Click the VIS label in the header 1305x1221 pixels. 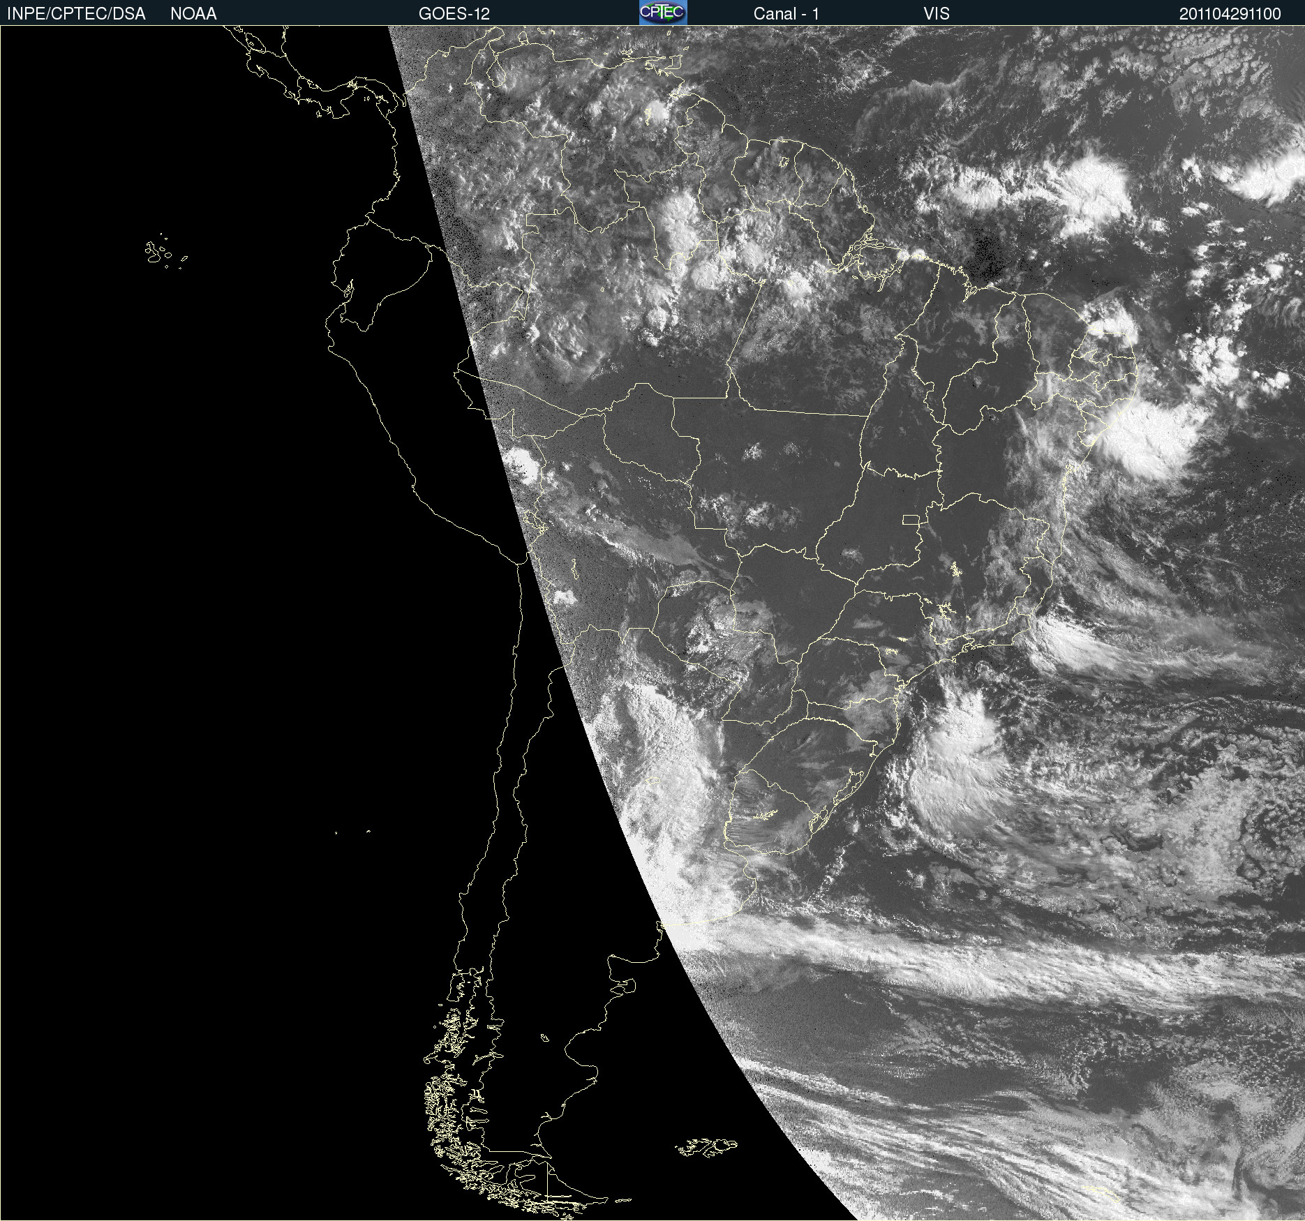(x=937, y=14)
